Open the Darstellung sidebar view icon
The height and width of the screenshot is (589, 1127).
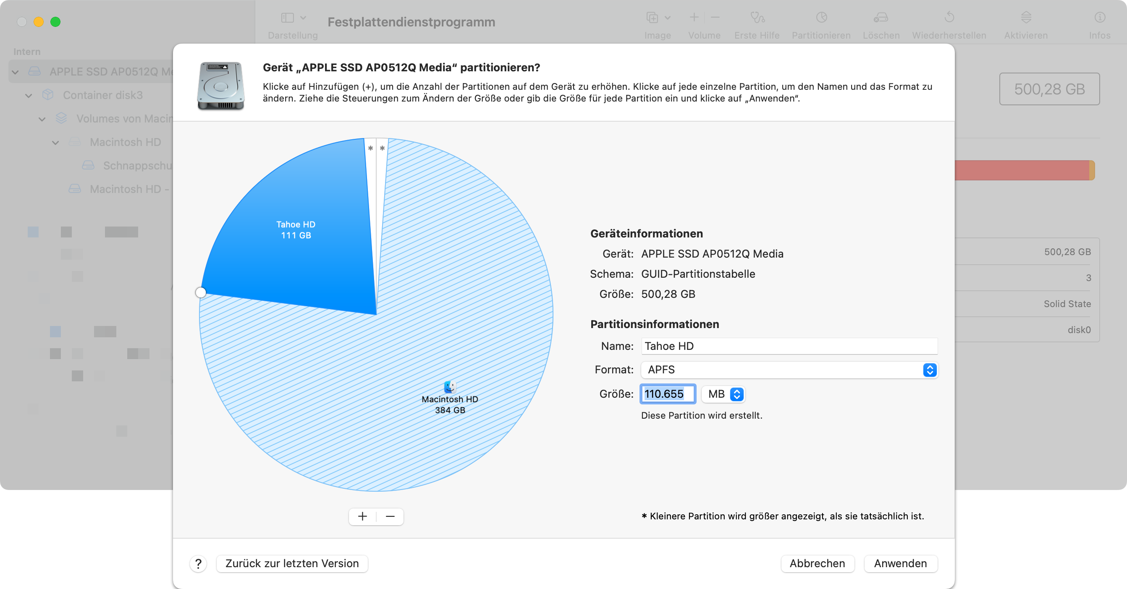(288, 18)
